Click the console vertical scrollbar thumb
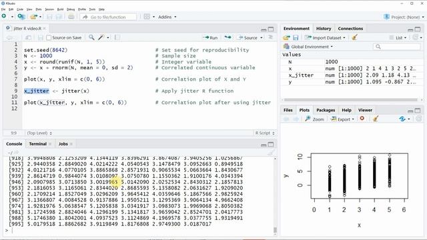 [275, 230]
